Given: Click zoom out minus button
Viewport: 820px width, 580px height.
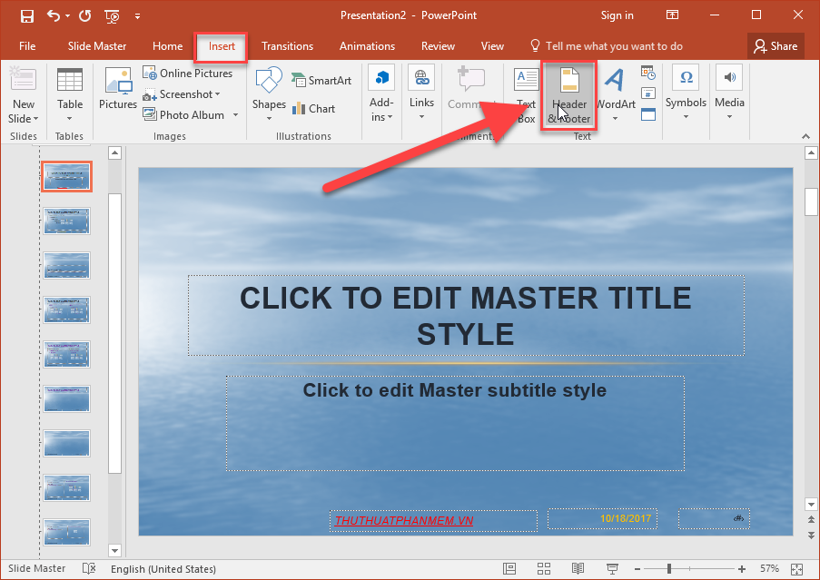Looking at the screenshot, I should [637, 568].
